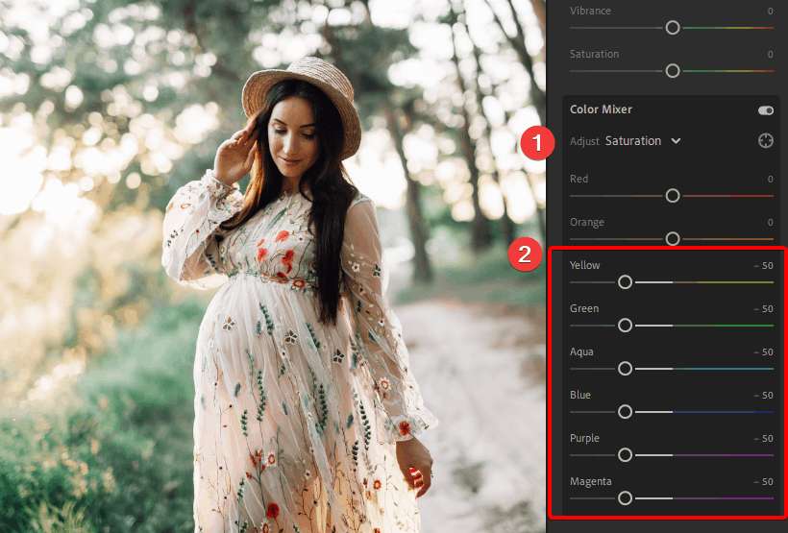Click the photo of the woman in the preview
The image size is (788, 533).
[272, 266]
